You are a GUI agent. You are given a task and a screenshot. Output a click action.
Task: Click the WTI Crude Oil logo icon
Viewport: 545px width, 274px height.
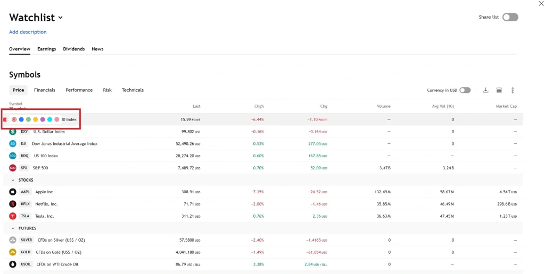click(x=13, y=264)
